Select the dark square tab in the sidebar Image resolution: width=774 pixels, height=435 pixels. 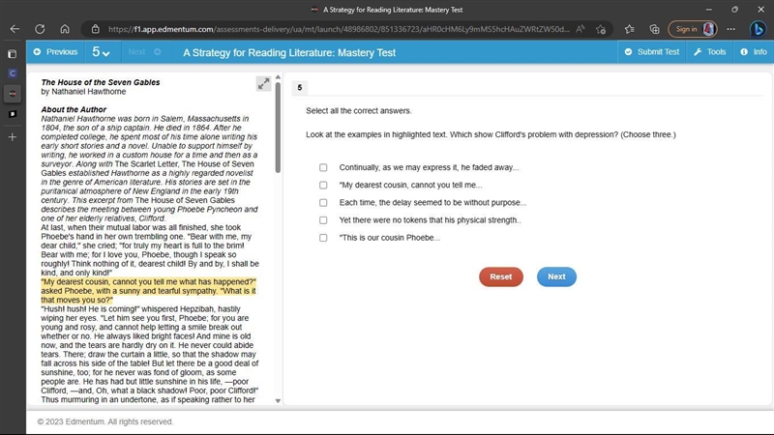(13, 114)
